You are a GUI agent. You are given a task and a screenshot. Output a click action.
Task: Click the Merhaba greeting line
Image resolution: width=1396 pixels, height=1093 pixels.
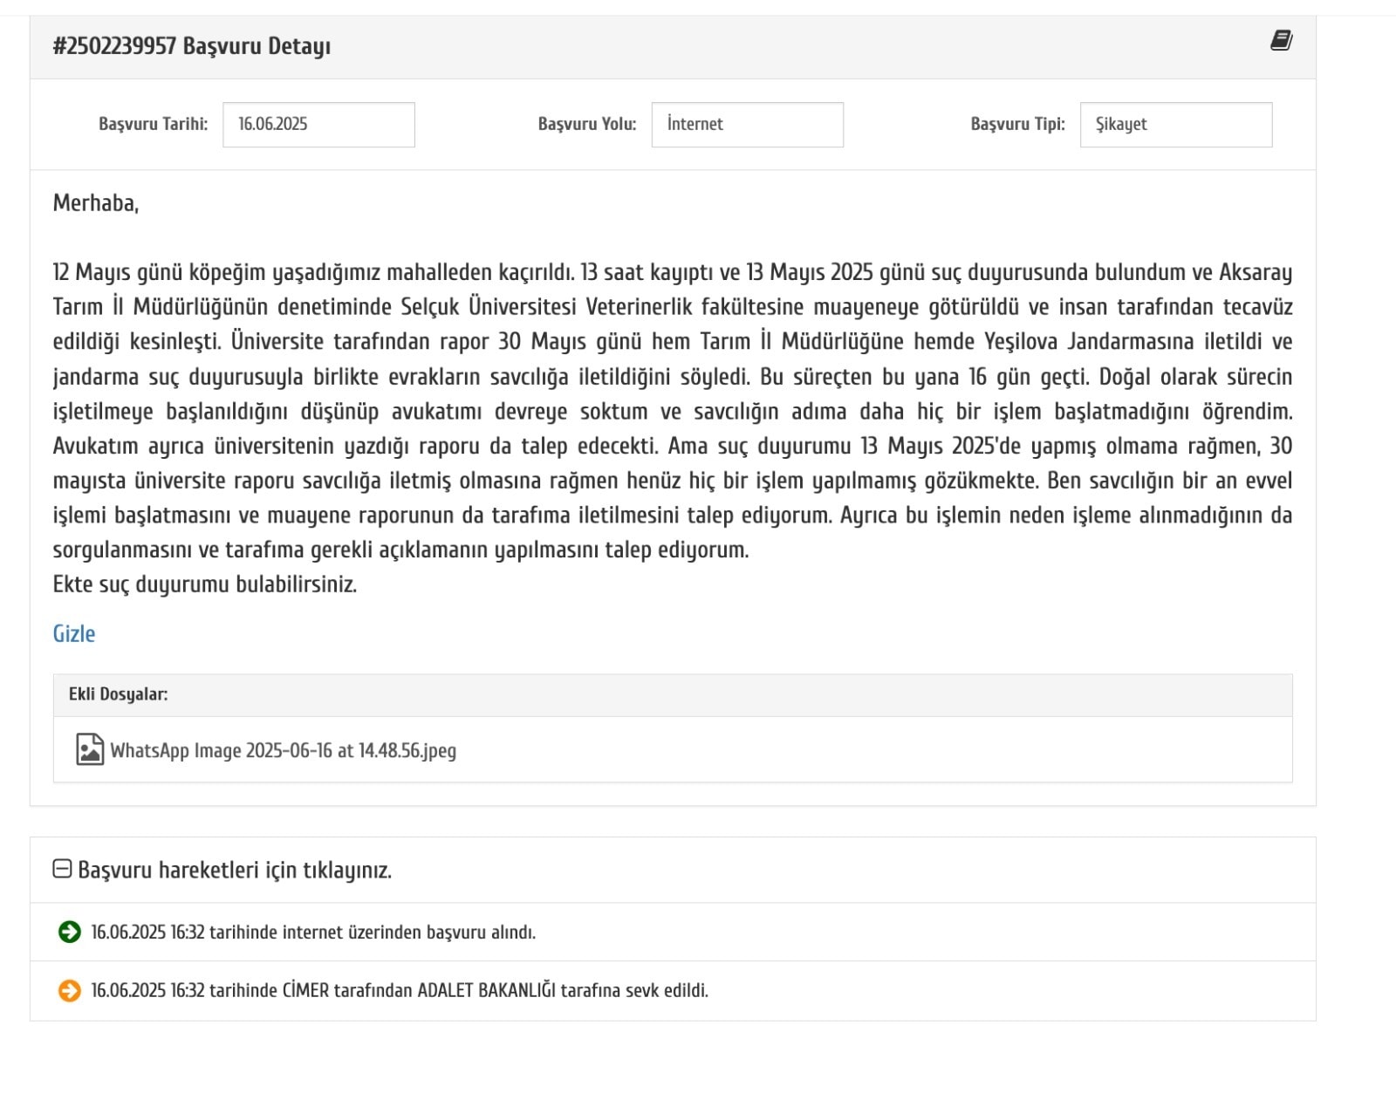coord(96,203)
